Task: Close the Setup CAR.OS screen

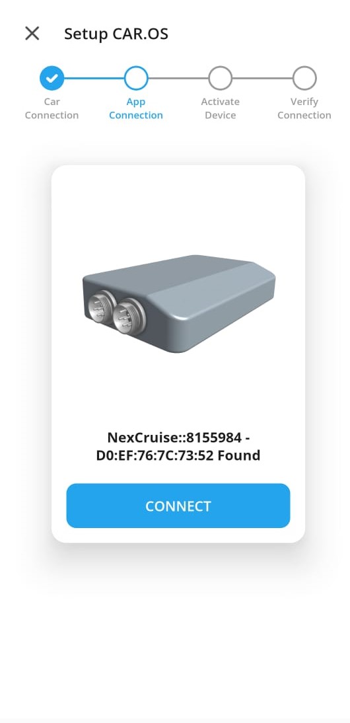Action: tap(32, 33)
